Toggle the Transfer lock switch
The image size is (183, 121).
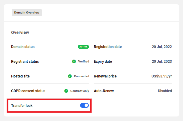click(x=84, y=105)
